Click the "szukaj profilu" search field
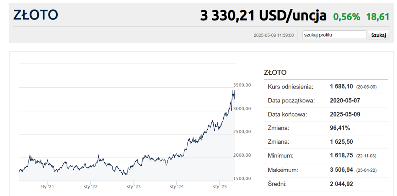This screenshot has height=196, width=397. point(334,35)
